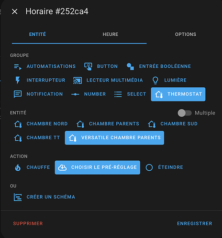Pick the Notification message icon
This screenshot has height=238, width=222.
(18, 94)
